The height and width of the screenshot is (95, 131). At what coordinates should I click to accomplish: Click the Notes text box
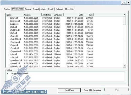66,77
